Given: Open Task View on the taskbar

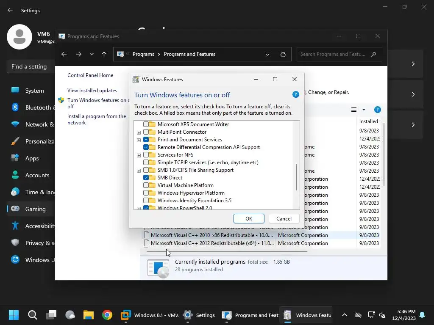Looking at the screenshot, I should (x=51, y=315).
